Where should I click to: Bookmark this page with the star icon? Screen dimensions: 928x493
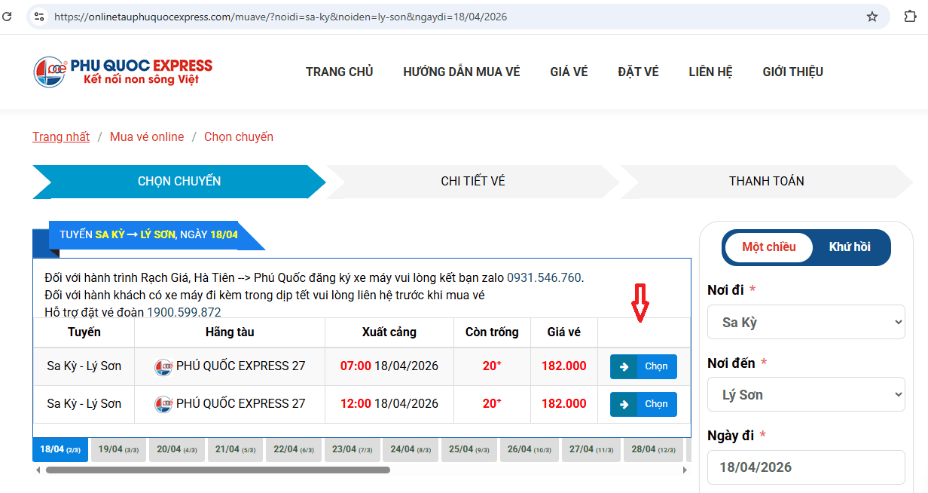tap(872, 17)
